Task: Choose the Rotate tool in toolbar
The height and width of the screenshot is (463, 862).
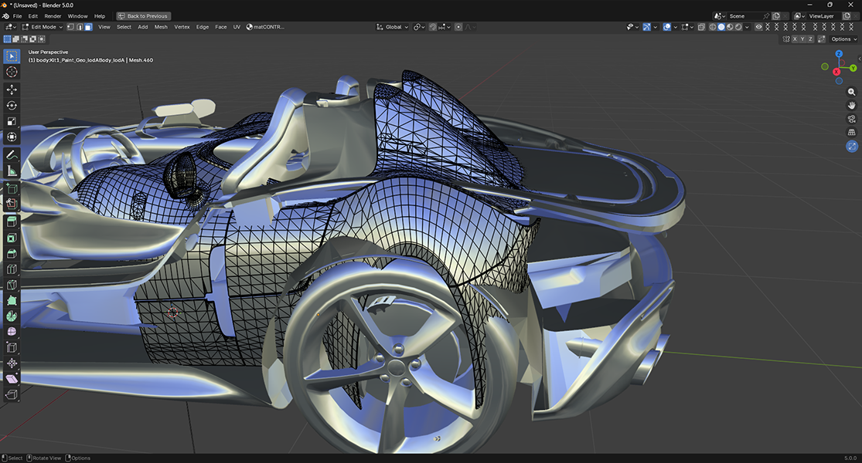Action: [12, 105]
